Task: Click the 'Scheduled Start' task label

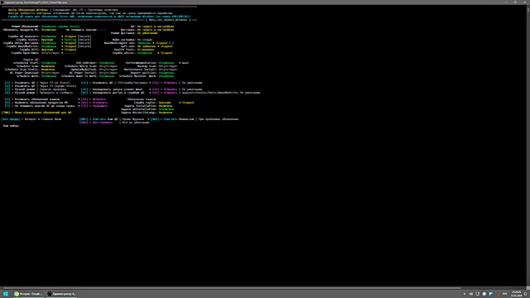Action: (x=26, y=63)
